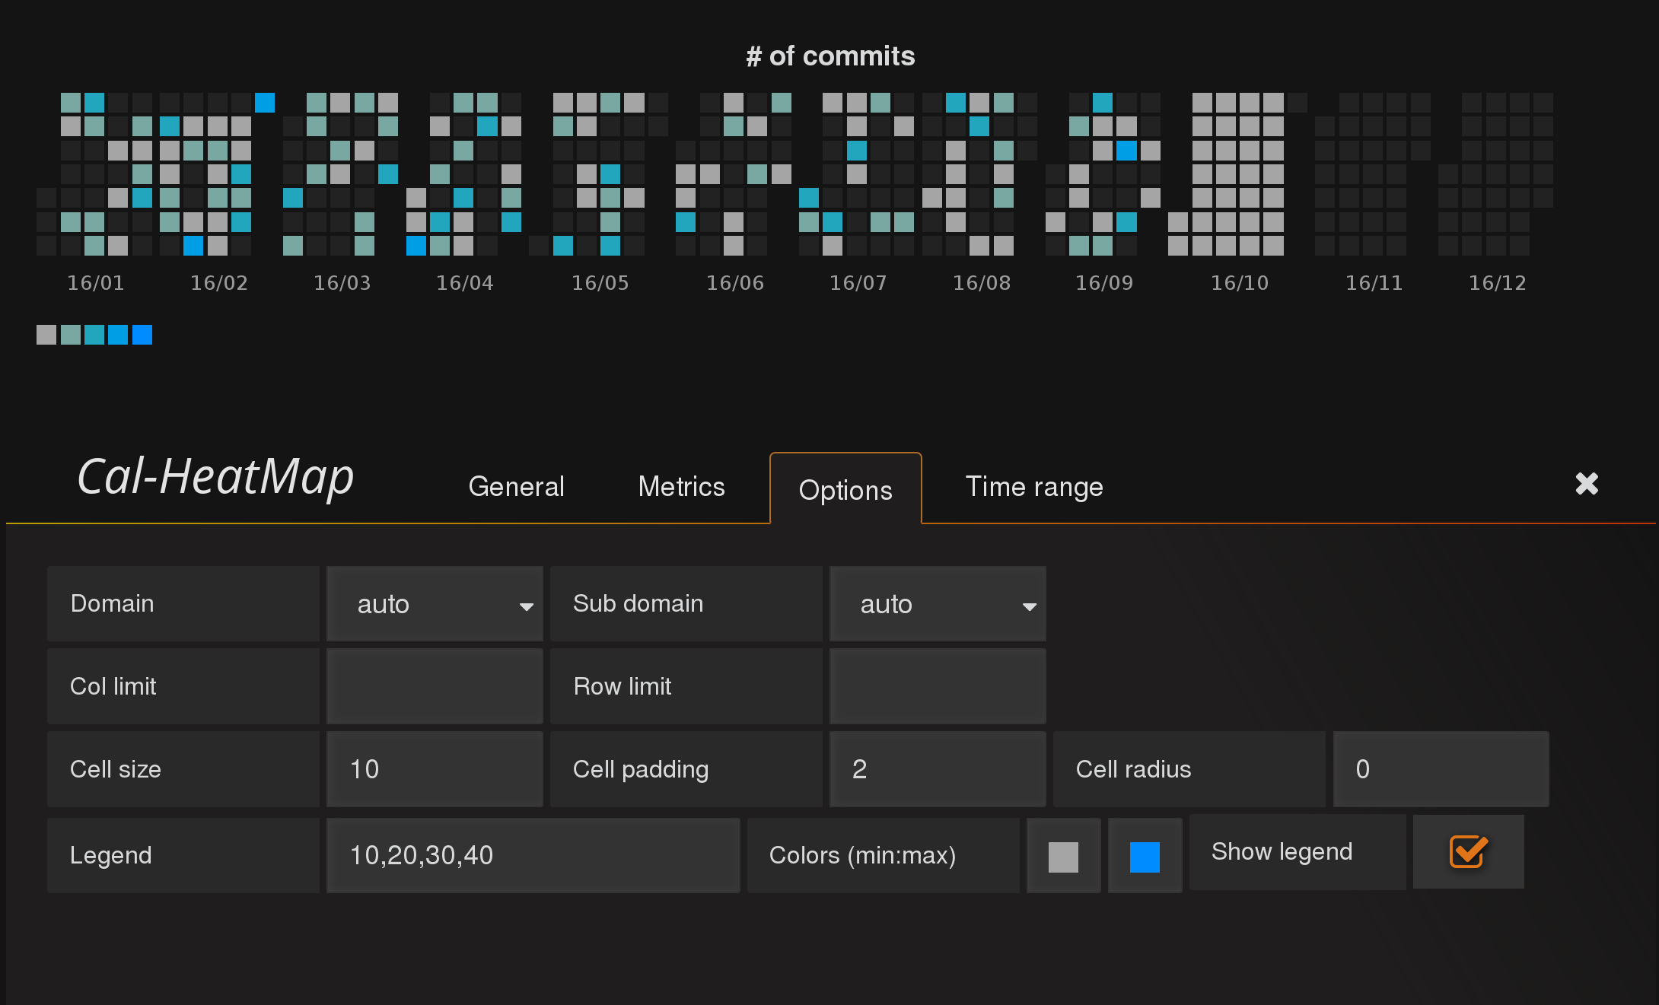Screen dimensions: 1659x1005
Task: Click the Col limit input field
Action: point(435,686)
